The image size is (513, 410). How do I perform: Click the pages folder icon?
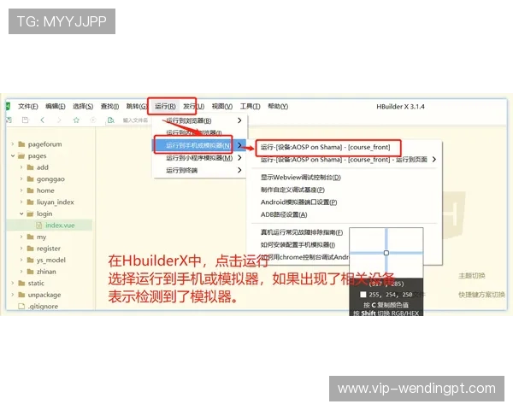[x=21, y=156]
